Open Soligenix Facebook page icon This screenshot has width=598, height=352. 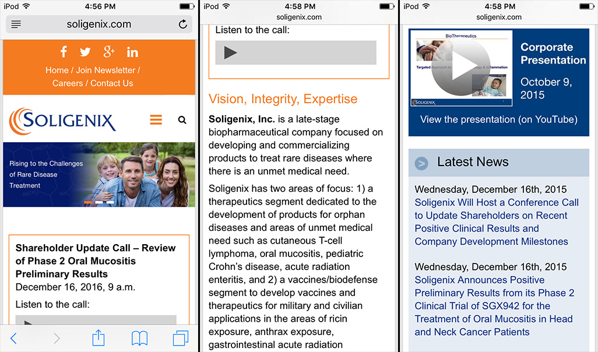[x=63, y=52]
